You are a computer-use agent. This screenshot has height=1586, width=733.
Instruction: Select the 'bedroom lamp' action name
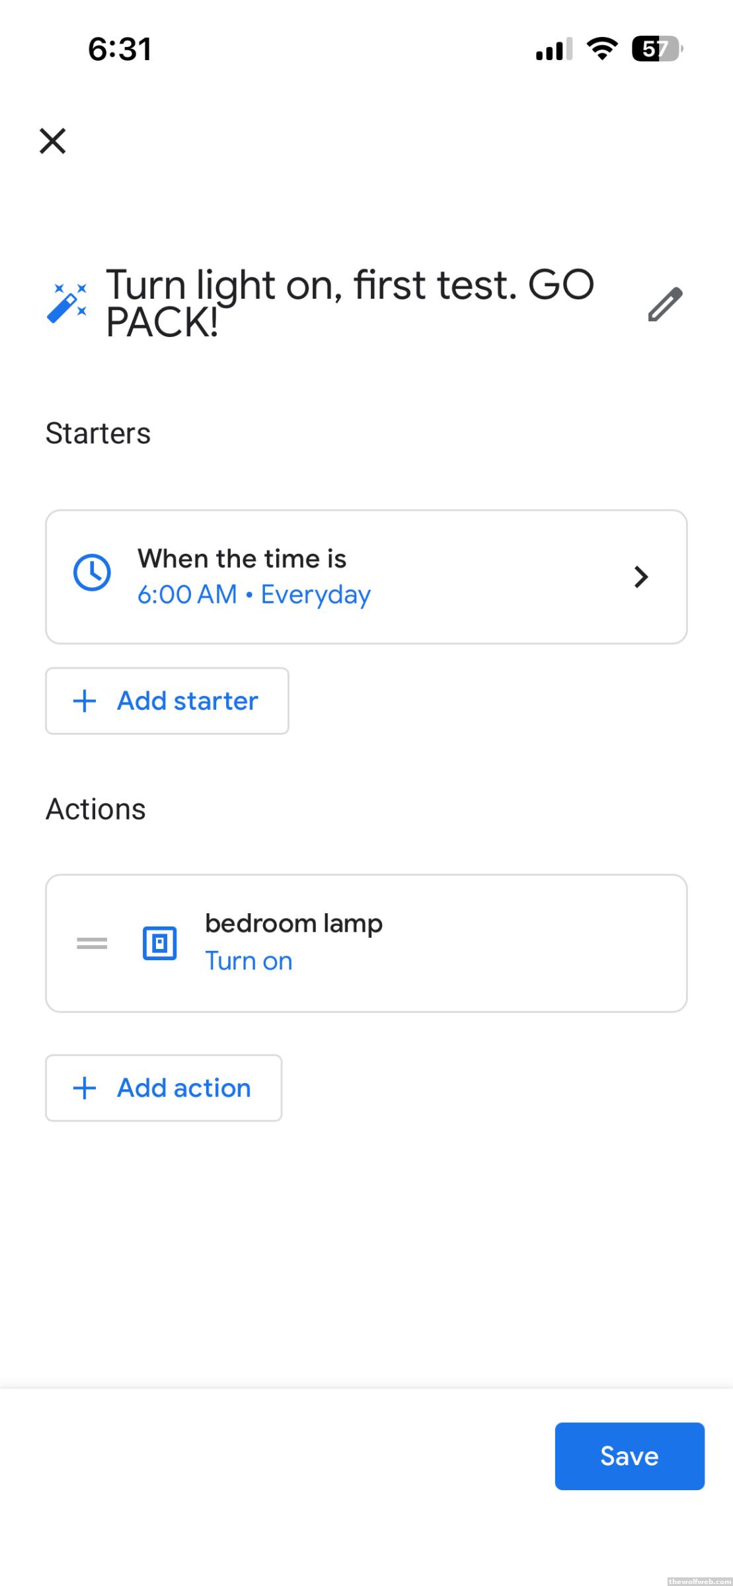293,924
